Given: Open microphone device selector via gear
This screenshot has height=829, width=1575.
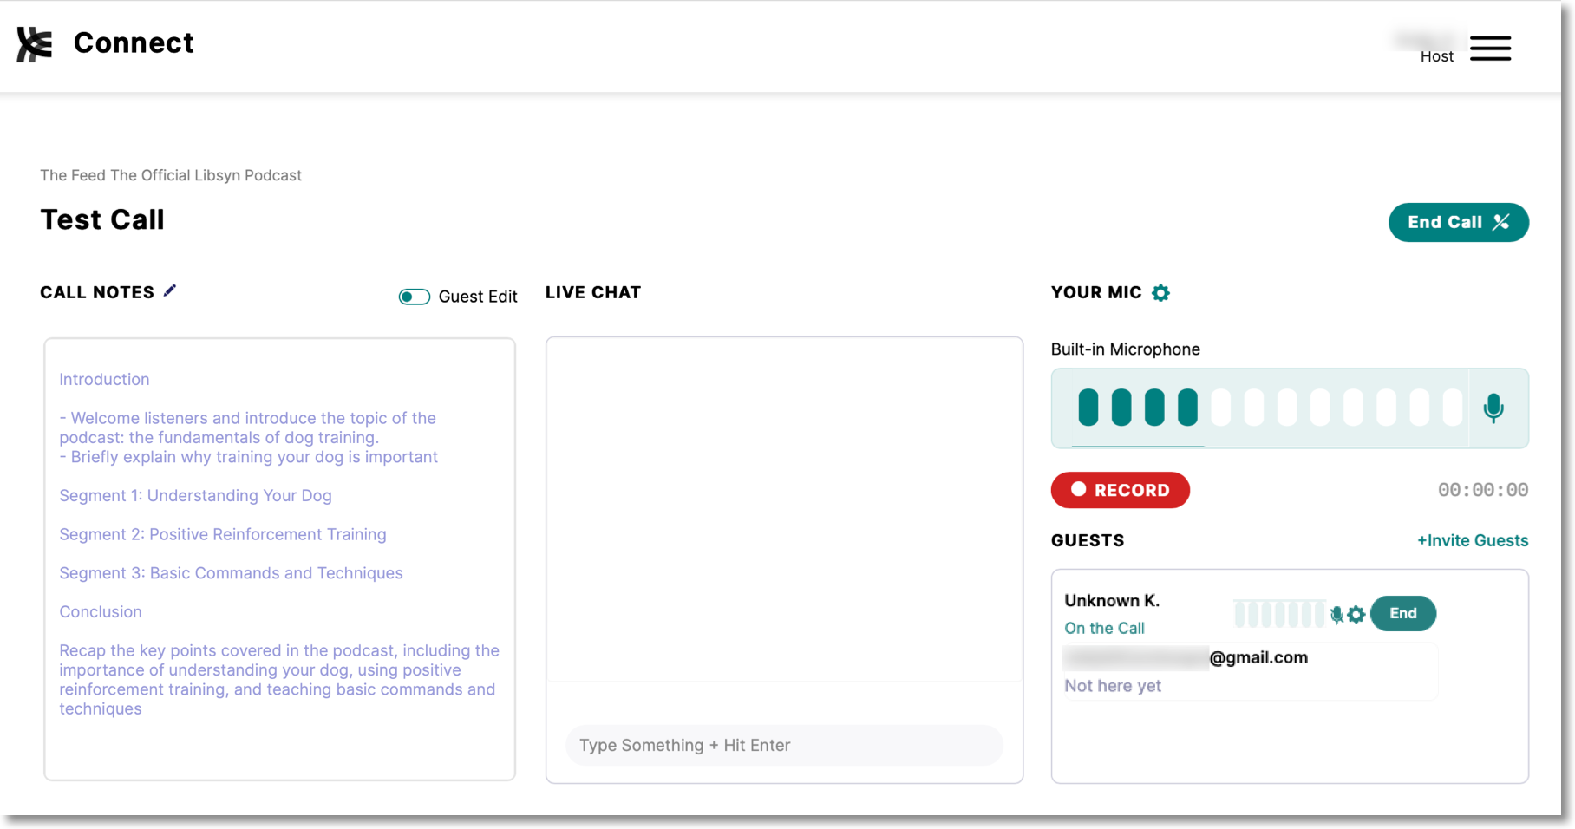Looking at the screenshot, I should tap(1161, 293).
